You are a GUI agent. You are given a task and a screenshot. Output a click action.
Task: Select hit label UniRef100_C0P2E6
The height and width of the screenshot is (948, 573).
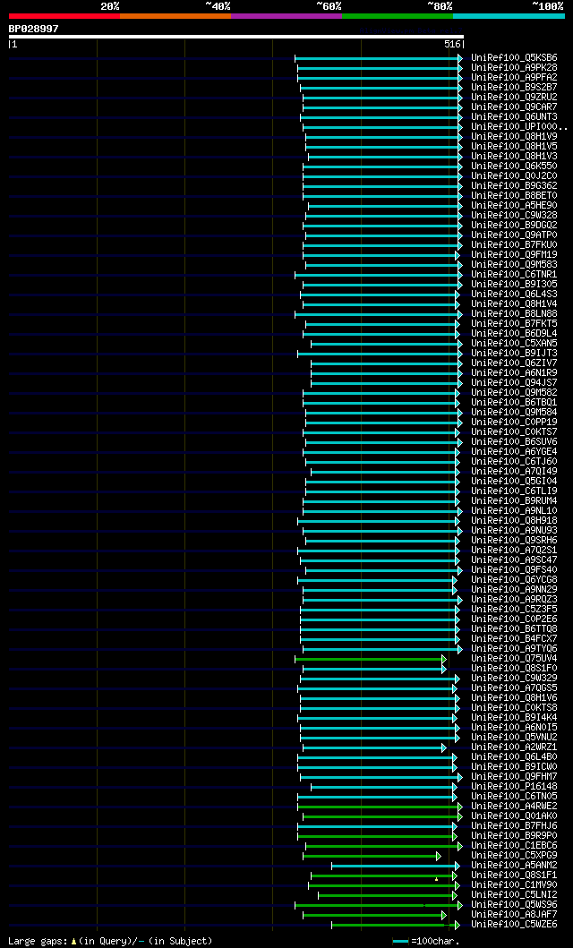(515, 619)
